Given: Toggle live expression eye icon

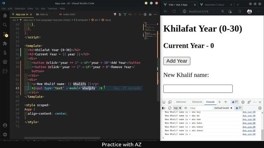Looking at the screenshot, I should click(x=186, y=108).
